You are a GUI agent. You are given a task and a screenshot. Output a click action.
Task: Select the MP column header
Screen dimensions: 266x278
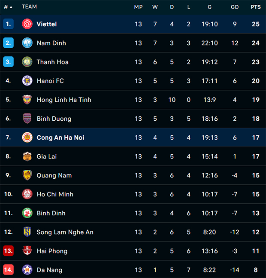click(138, 7)
